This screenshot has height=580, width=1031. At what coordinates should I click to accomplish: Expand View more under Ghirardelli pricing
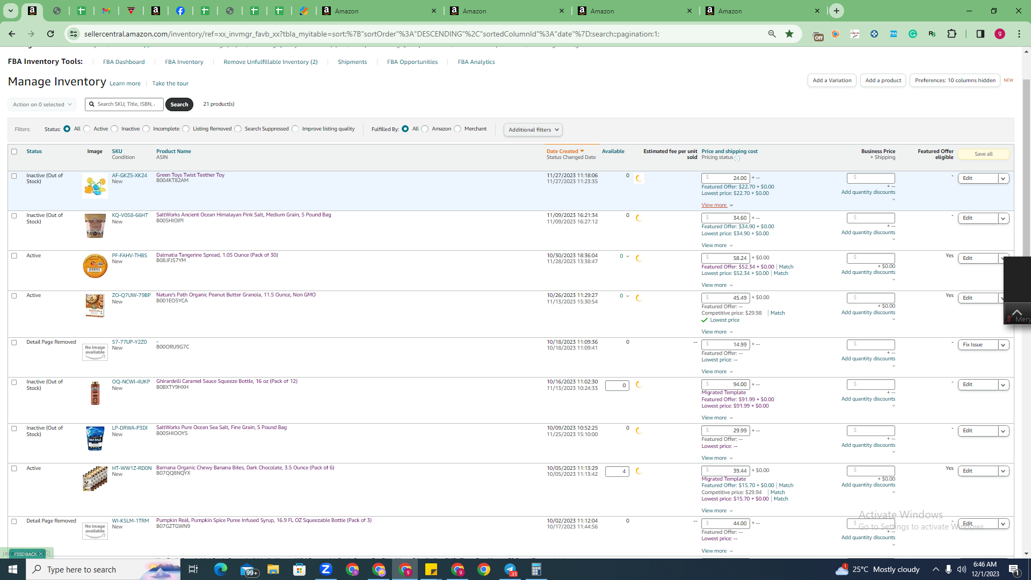[x=717, y=418]
